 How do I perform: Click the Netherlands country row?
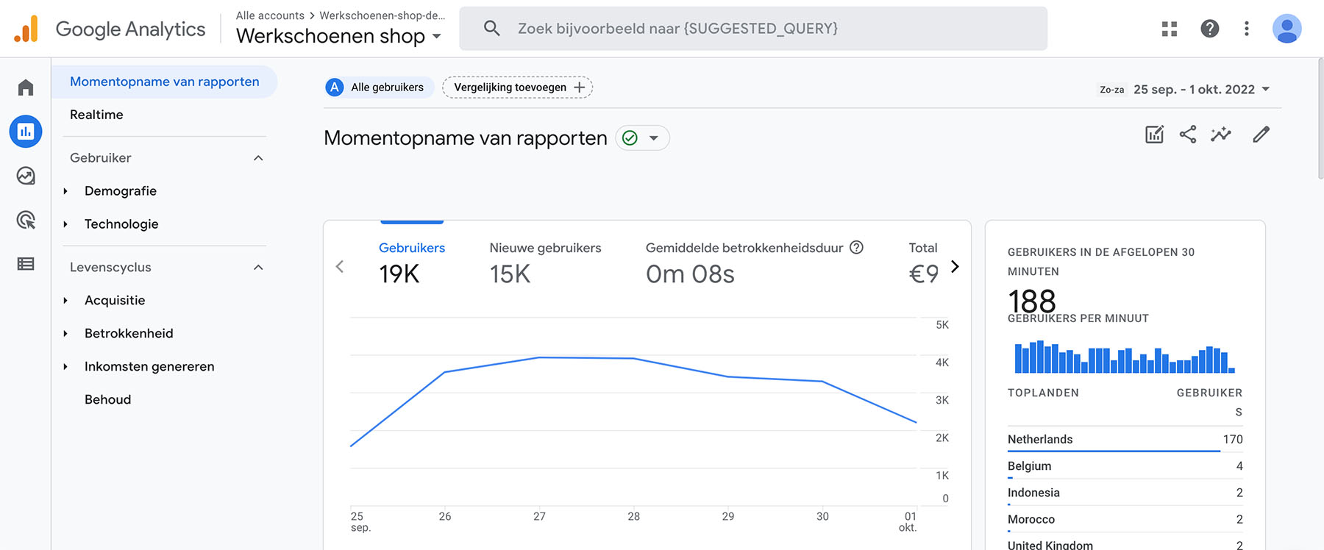[1125, 440]
